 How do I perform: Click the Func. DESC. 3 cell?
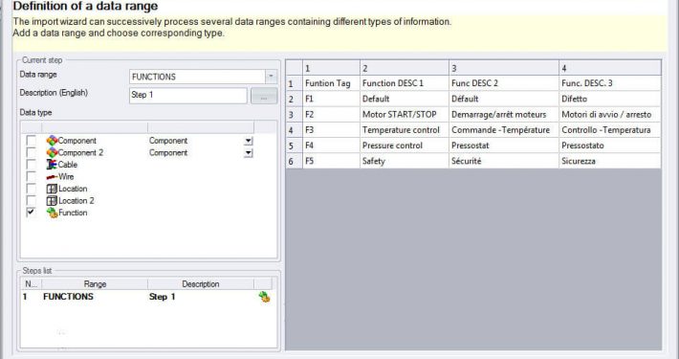click(610, 83)
